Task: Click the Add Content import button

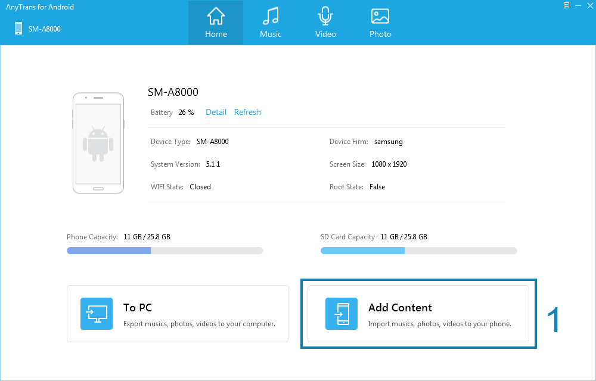Action: point(418,314)
